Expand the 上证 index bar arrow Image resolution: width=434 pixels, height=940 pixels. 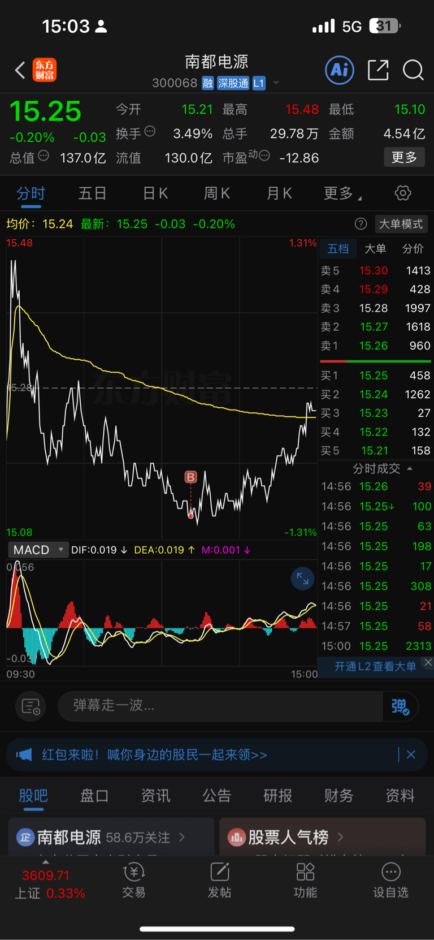pyautogui.click(x=46, y=862)
